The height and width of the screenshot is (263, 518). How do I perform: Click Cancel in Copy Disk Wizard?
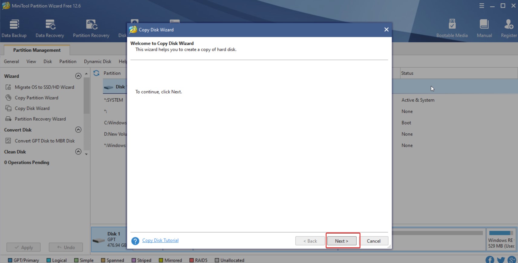(x=373, y=241)
